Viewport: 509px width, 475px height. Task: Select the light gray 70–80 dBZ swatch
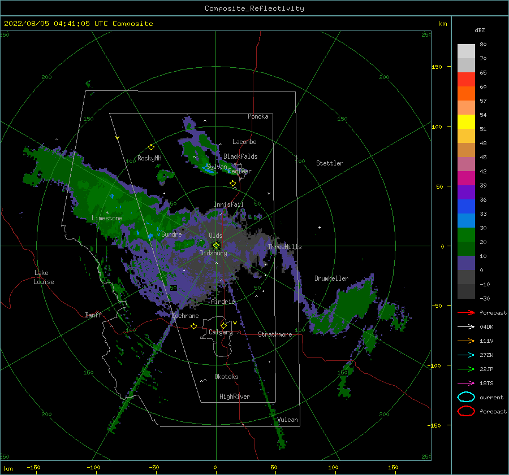pyautogui.click(x=466, y=51)
